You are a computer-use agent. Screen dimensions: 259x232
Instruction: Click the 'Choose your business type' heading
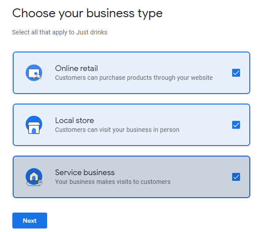(87, 13)
